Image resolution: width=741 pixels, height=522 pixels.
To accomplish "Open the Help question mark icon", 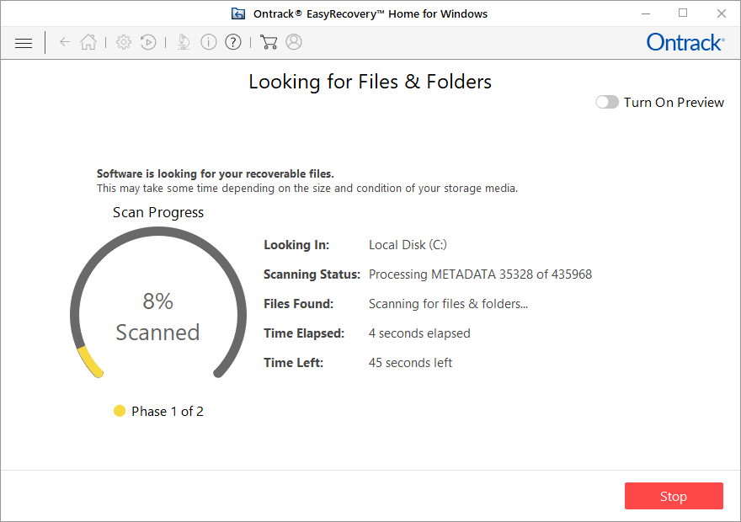I will [233, 42].
